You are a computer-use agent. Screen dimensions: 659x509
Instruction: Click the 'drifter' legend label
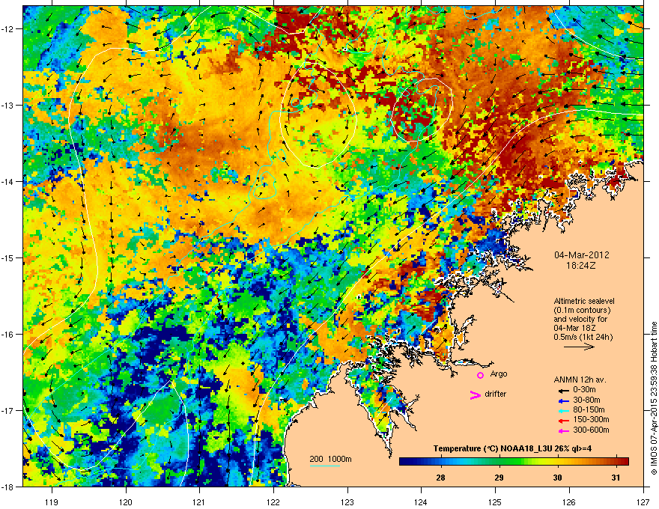[x=496, y=394]
